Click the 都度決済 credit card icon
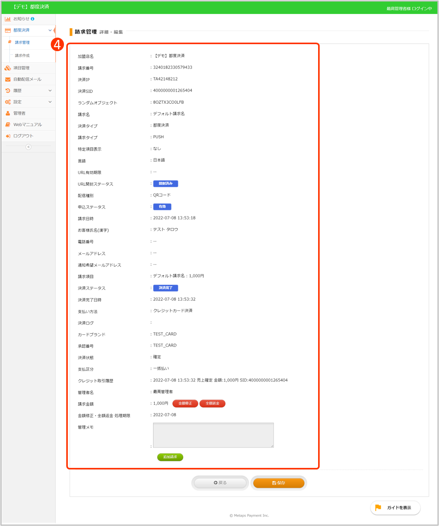 8,30
